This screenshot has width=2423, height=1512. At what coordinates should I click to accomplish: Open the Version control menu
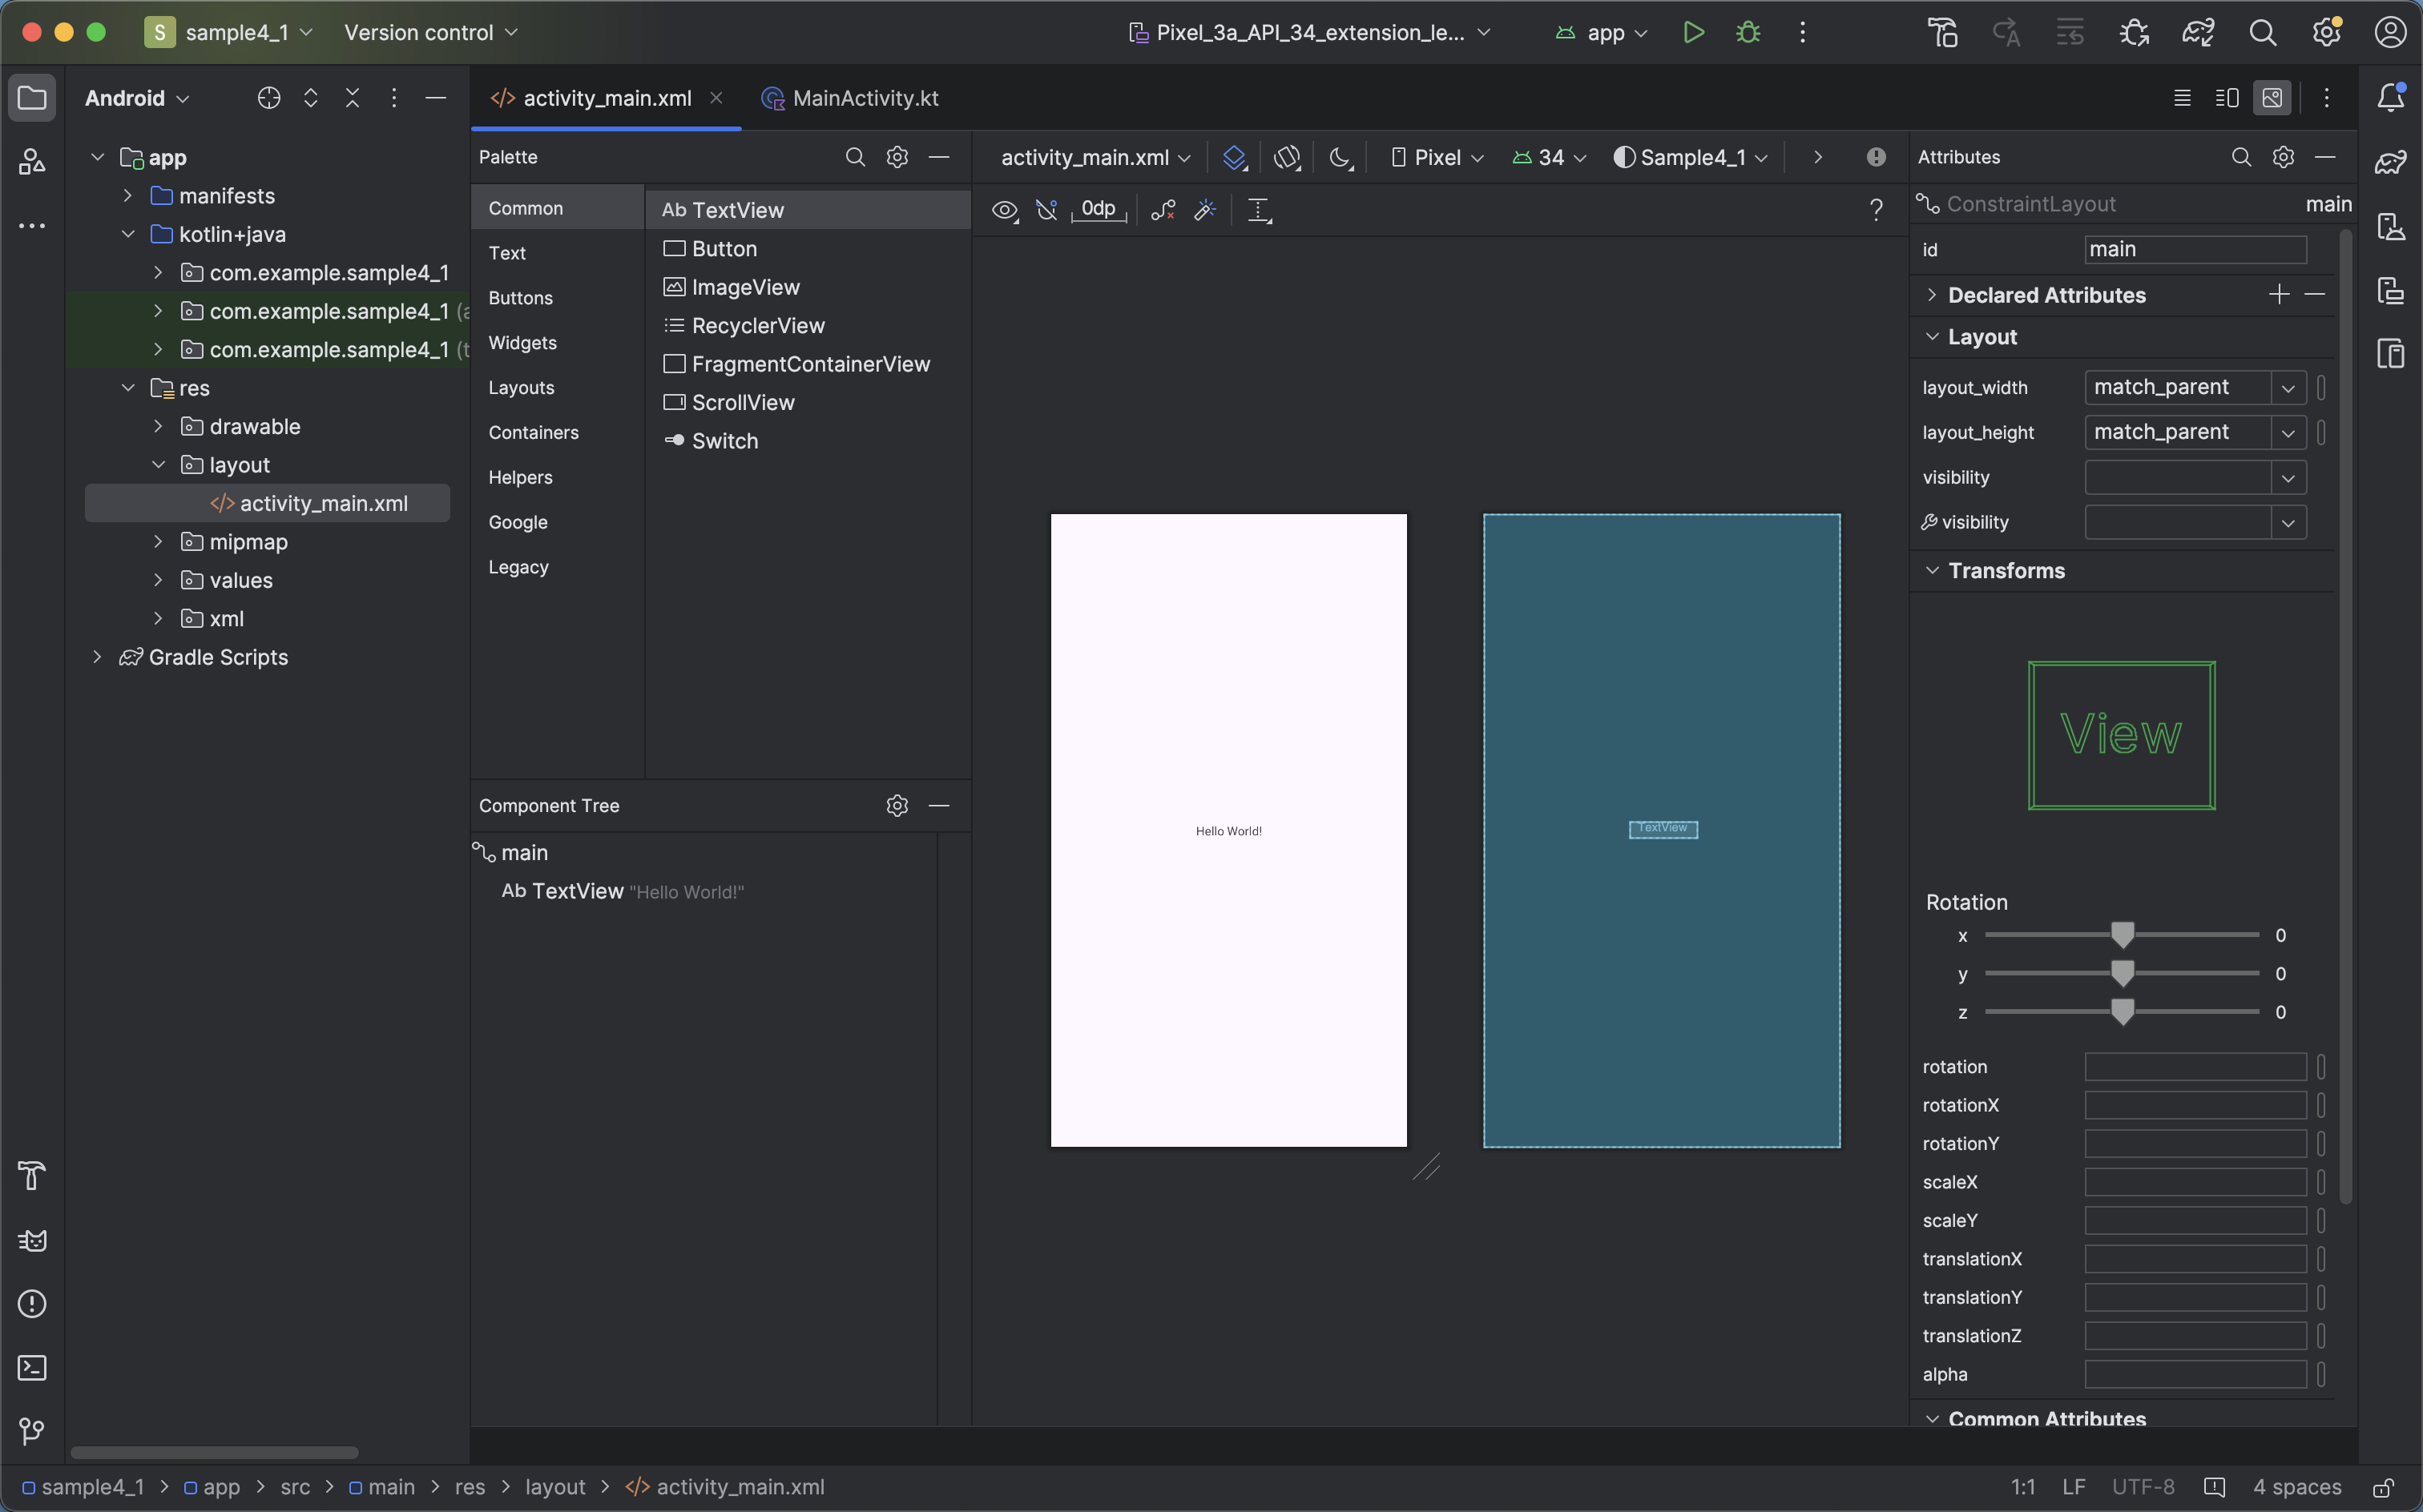(x=430, y=32)
